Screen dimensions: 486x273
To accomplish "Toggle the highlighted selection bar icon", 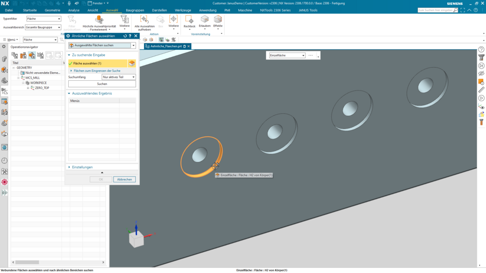I will pyautogui.click(x=161, y=40).
